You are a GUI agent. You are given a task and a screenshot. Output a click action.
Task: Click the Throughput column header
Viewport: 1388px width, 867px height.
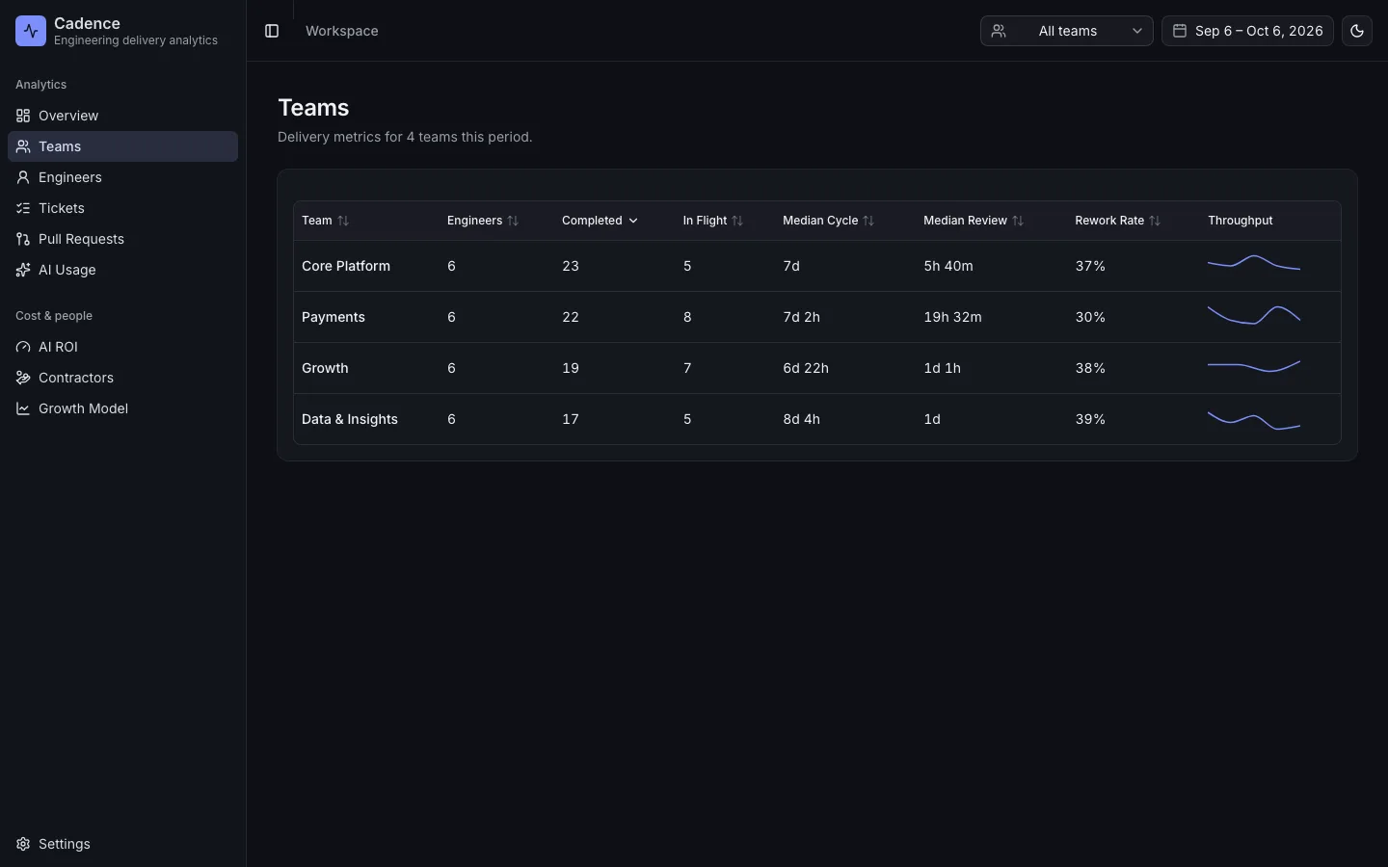pyautogui.click(x=1241, y=221)
